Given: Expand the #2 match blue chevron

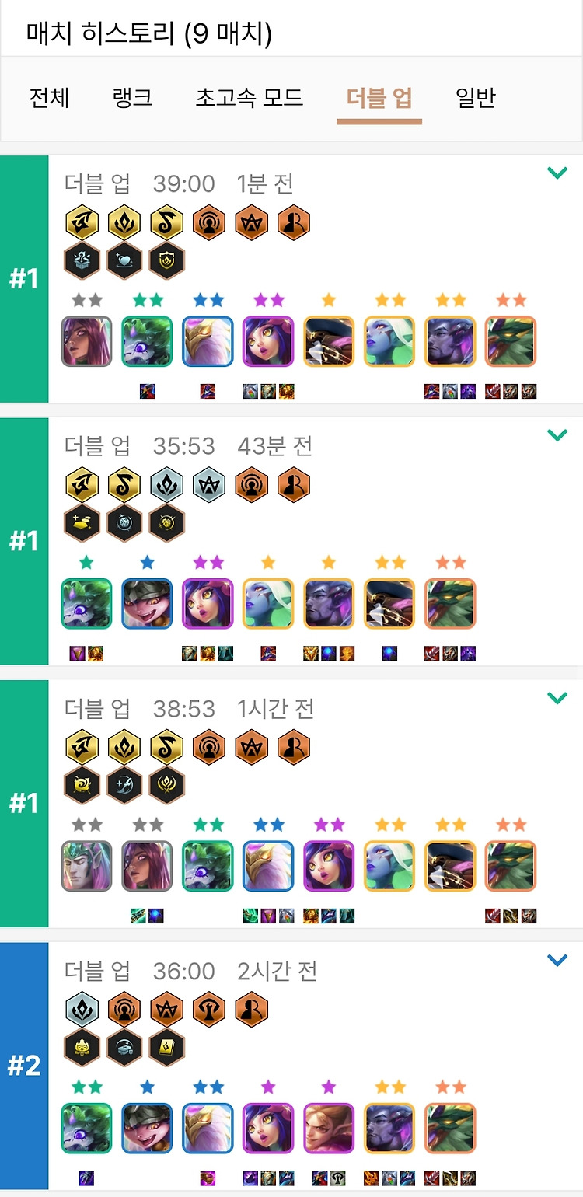Looking at the screenshot, I should (x=557, y=961).
